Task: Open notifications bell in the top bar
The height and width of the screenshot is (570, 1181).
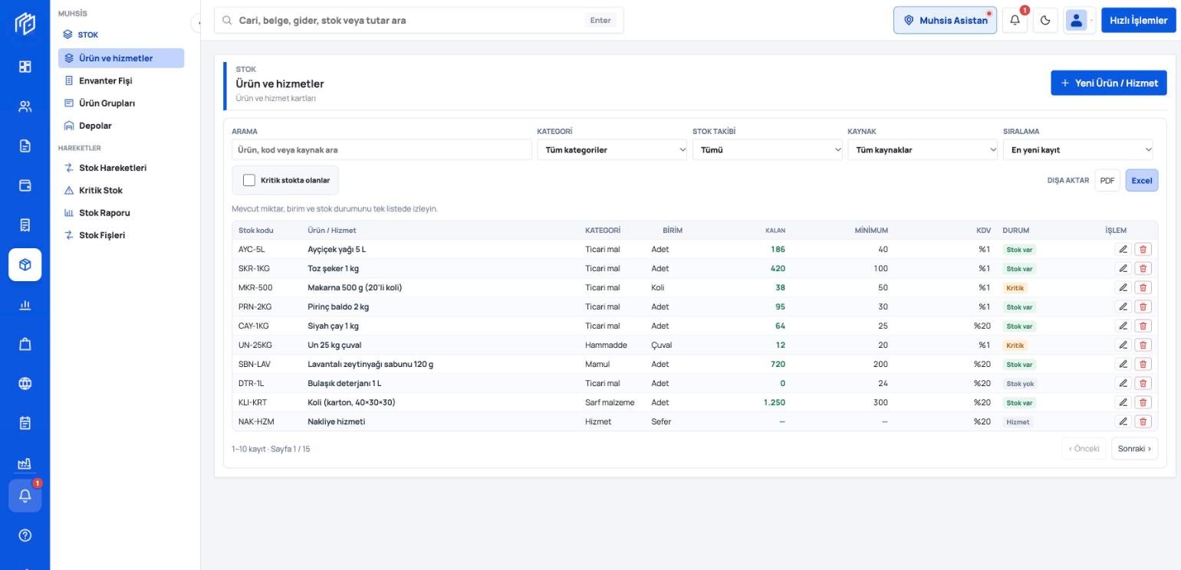Action: [x=1015, y=21]
